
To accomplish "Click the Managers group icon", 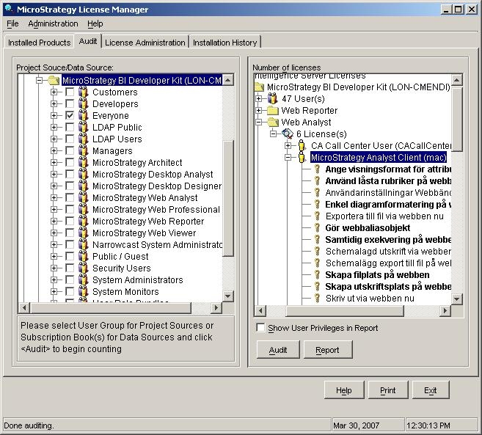I will 83,150.
